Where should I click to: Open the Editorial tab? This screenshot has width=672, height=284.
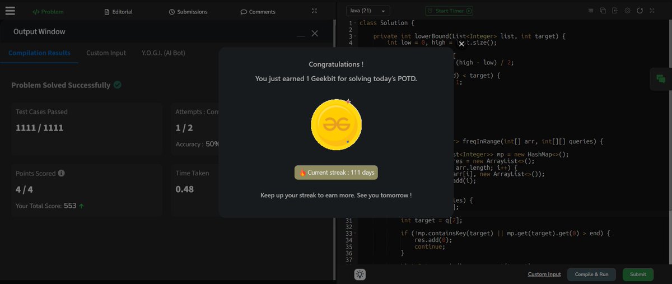coord(119,12)
